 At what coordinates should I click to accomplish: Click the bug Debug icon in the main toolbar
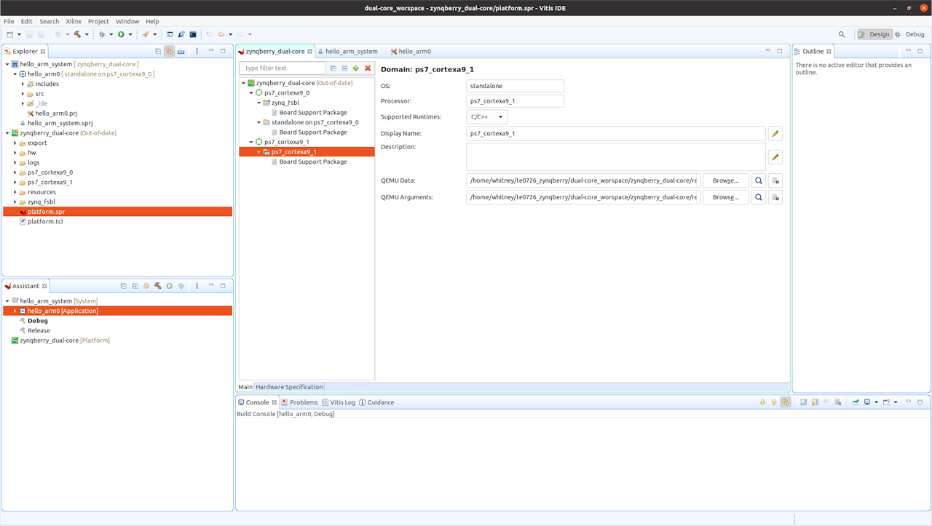pyautogui.click(x=102, y=34)
